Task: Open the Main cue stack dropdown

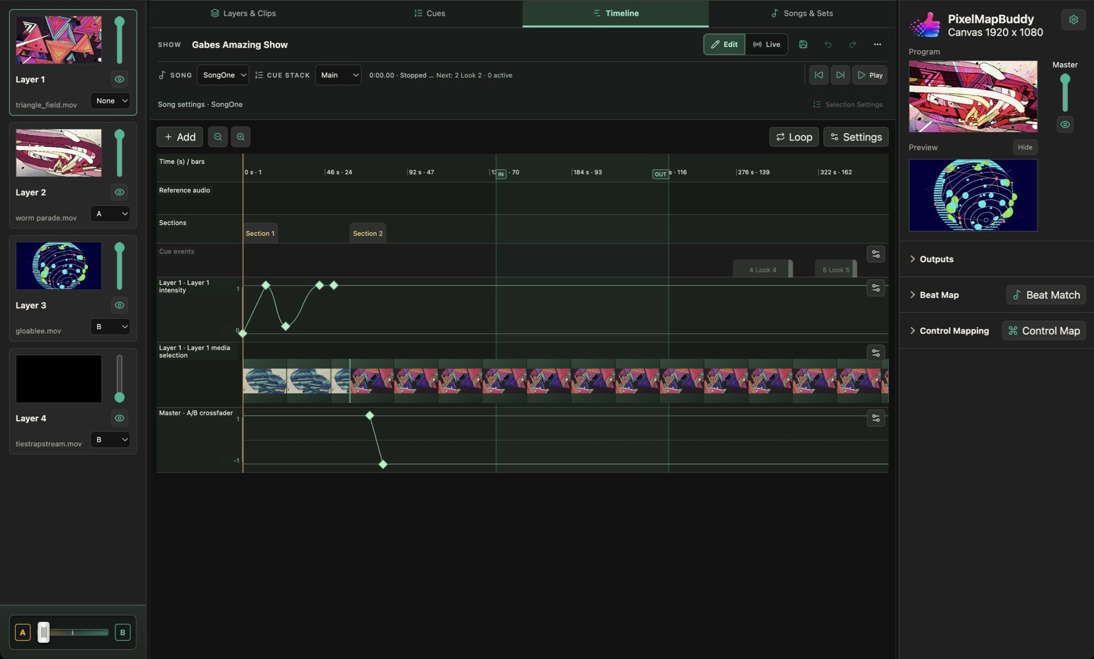Action: pos(338,75)
